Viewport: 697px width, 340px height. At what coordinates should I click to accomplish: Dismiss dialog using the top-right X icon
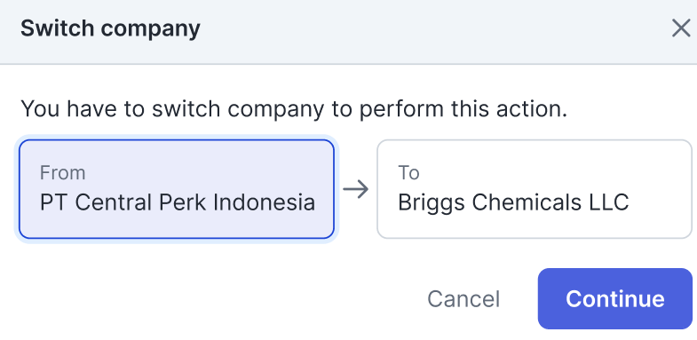pos(680,28)
